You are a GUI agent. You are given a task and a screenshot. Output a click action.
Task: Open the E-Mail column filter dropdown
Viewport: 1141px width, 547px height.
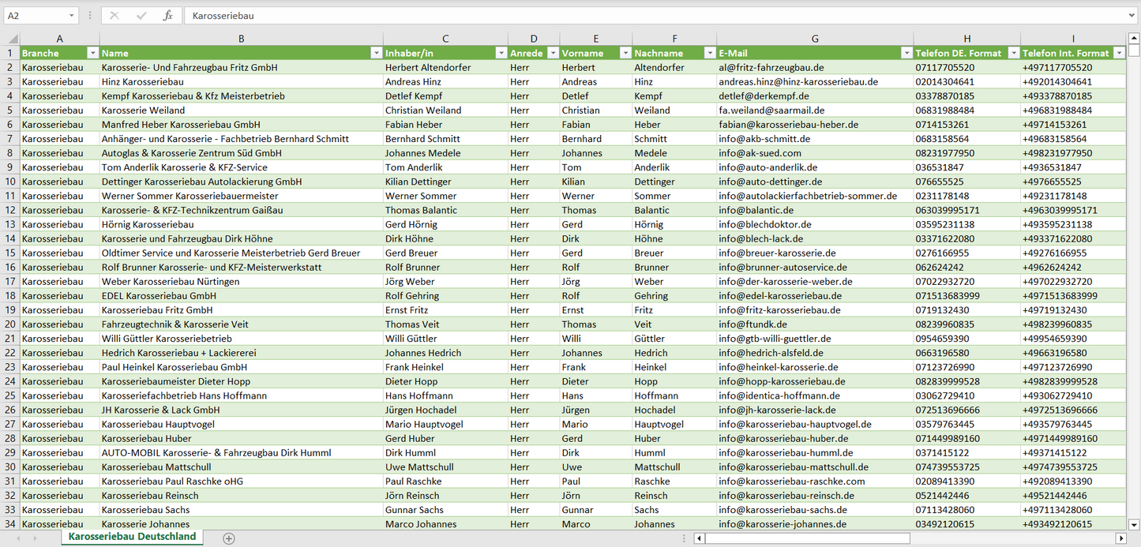click(x=906, y=53)
